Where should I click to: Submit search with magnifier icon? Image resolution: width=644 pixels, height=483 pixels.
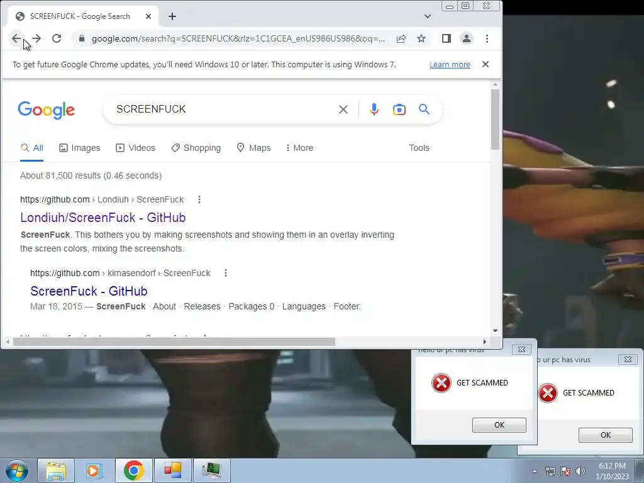click(x=425, y=109)
